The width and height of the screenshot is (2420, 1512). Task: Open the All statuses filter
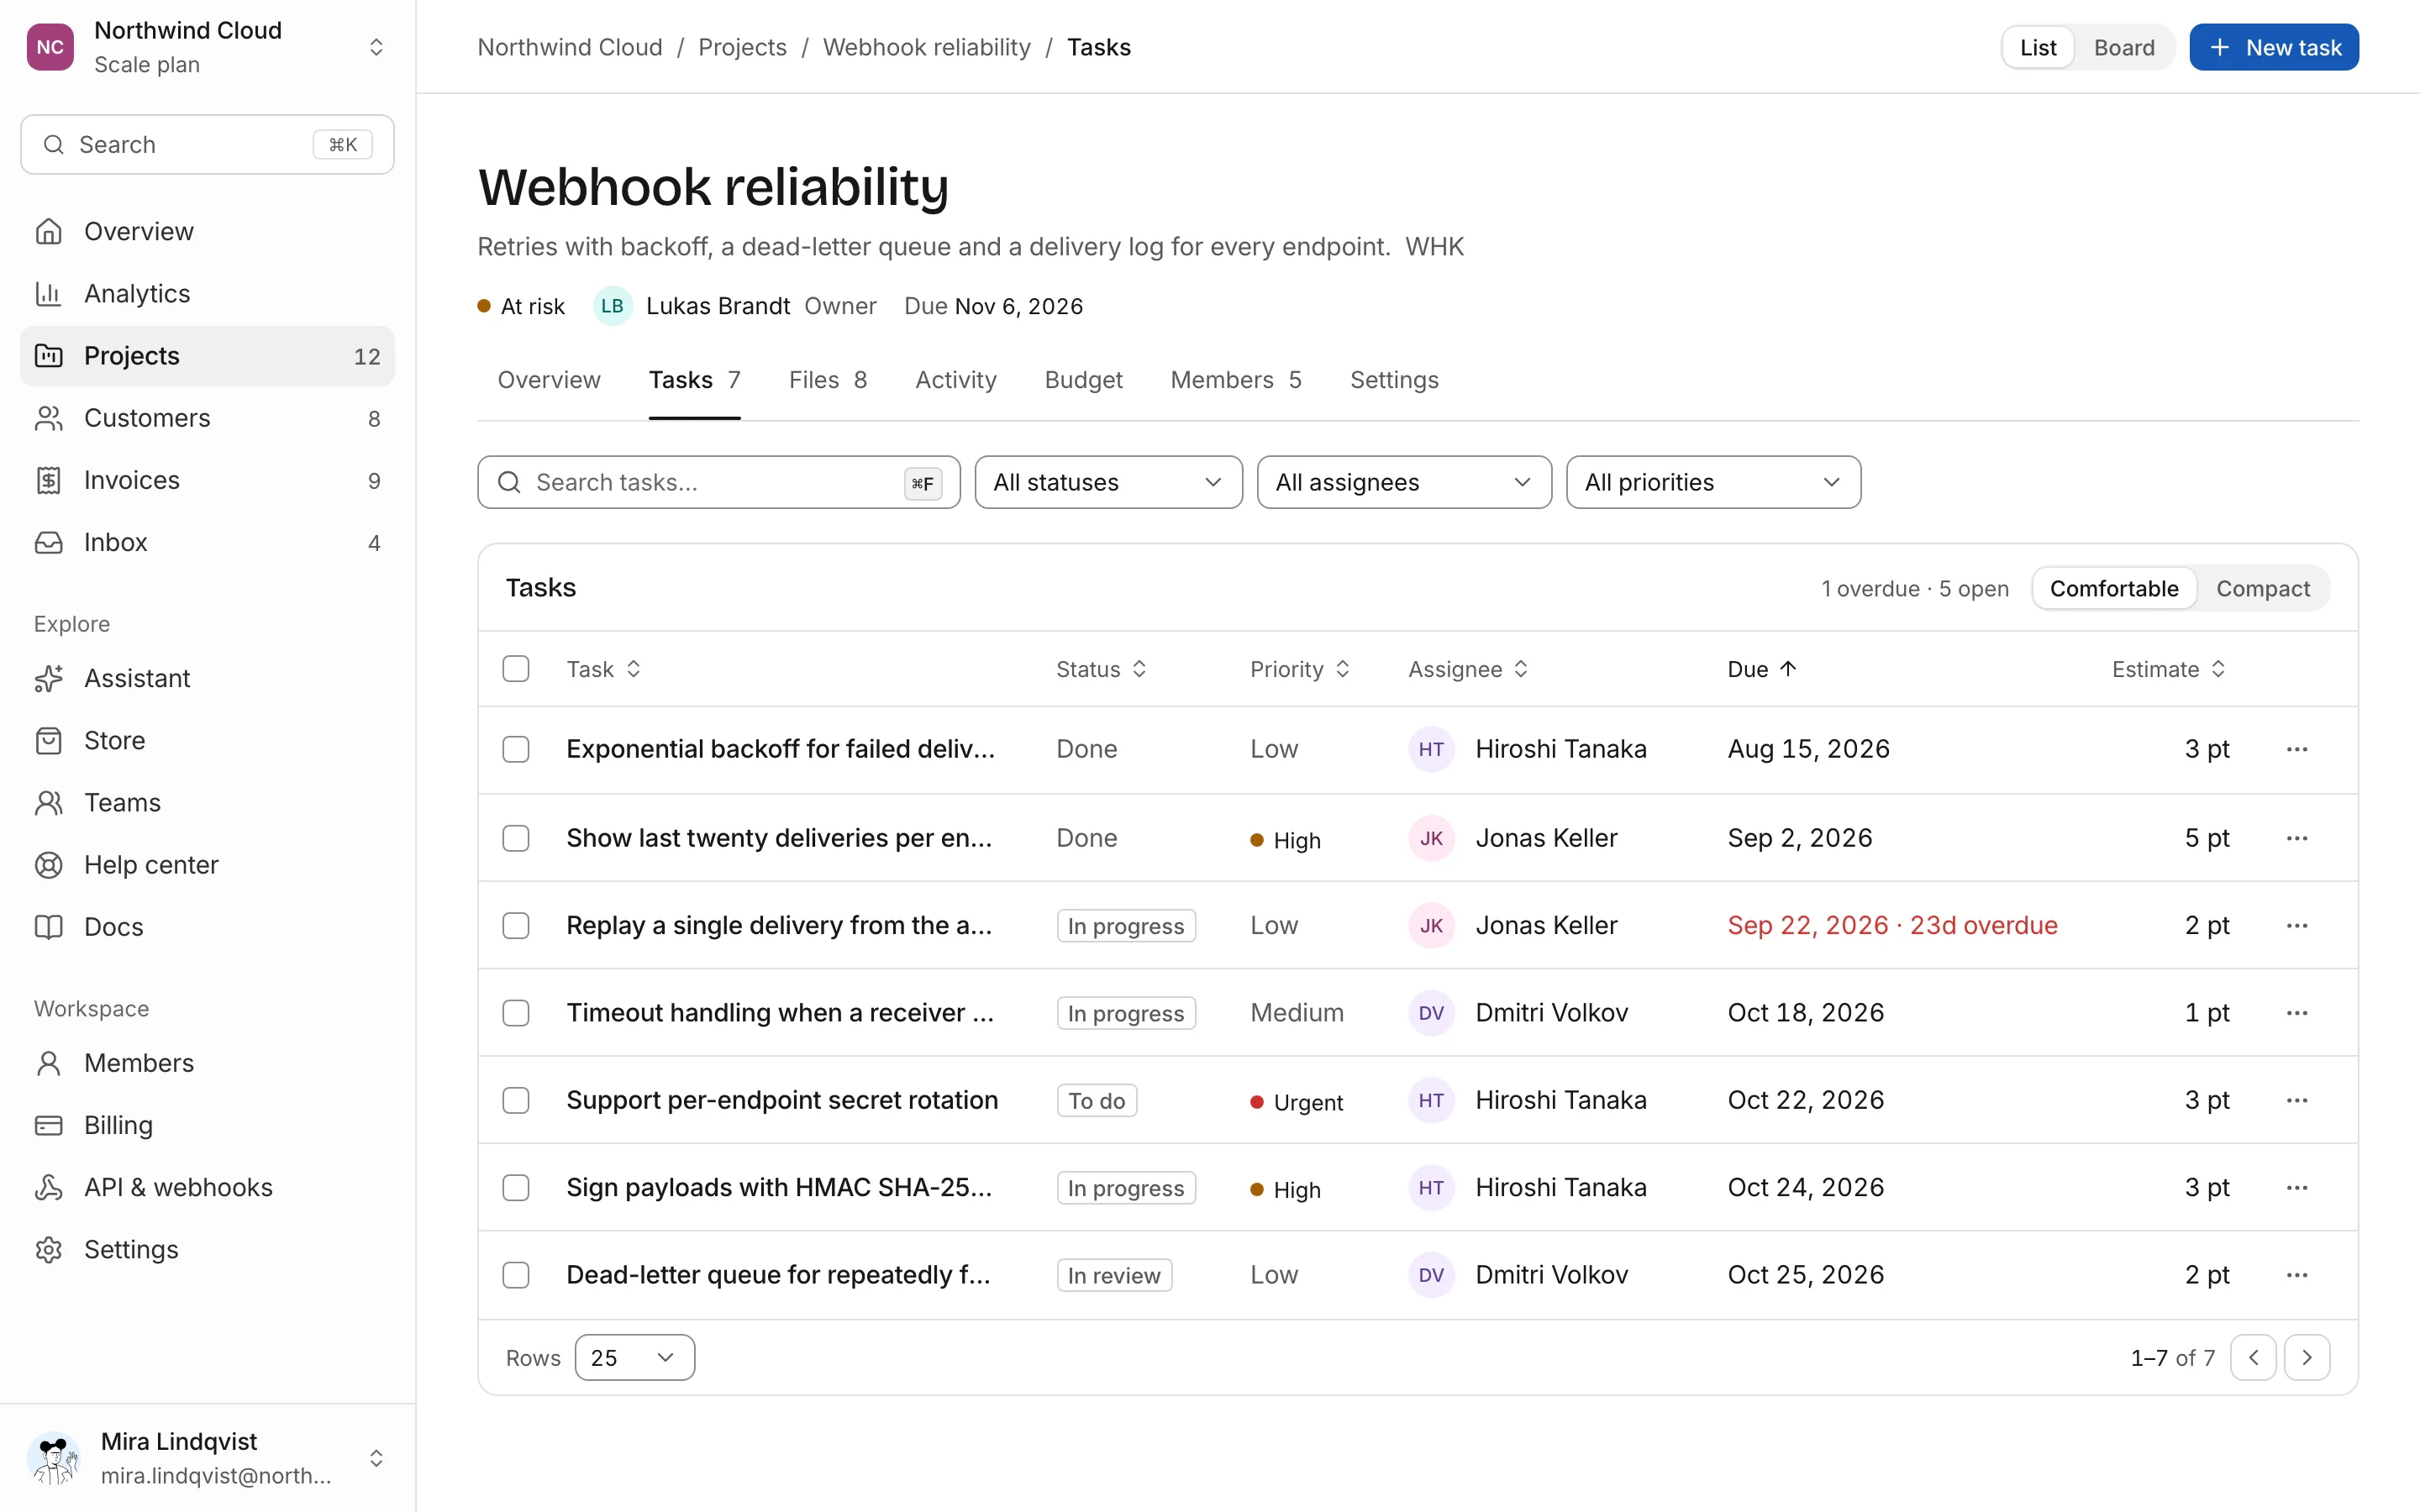coord(1108,482)
